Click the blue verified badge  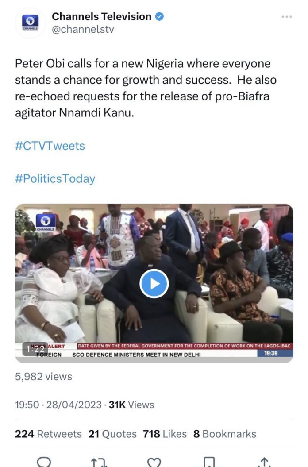pyautogui.click(x=160, y=16)
